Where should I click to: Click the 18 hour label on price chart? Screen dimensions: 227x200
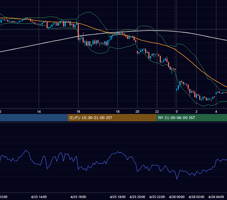tap(118, 112)
